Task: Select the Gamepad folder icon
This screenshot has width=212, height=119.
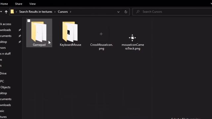Action: 39,32
